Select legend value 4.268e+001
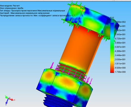Image resolution: width=131 pixels, height=107 pixels. [120, 51]
